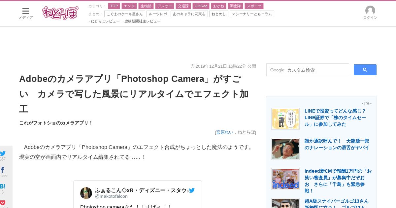This screenshot has width=396, height=208.
Task: Open the @makotofalcon Twitter handle
Action: (111, 196)
